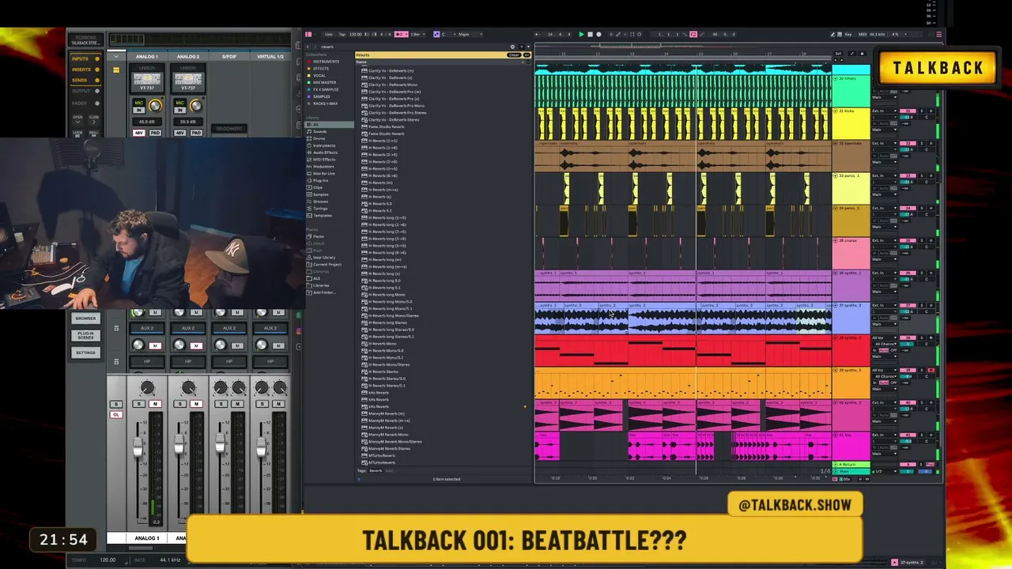Screen dimensions: 1012x569
Task: Toggle the 31 kicks track activator
Action: (x=909, y=111)
